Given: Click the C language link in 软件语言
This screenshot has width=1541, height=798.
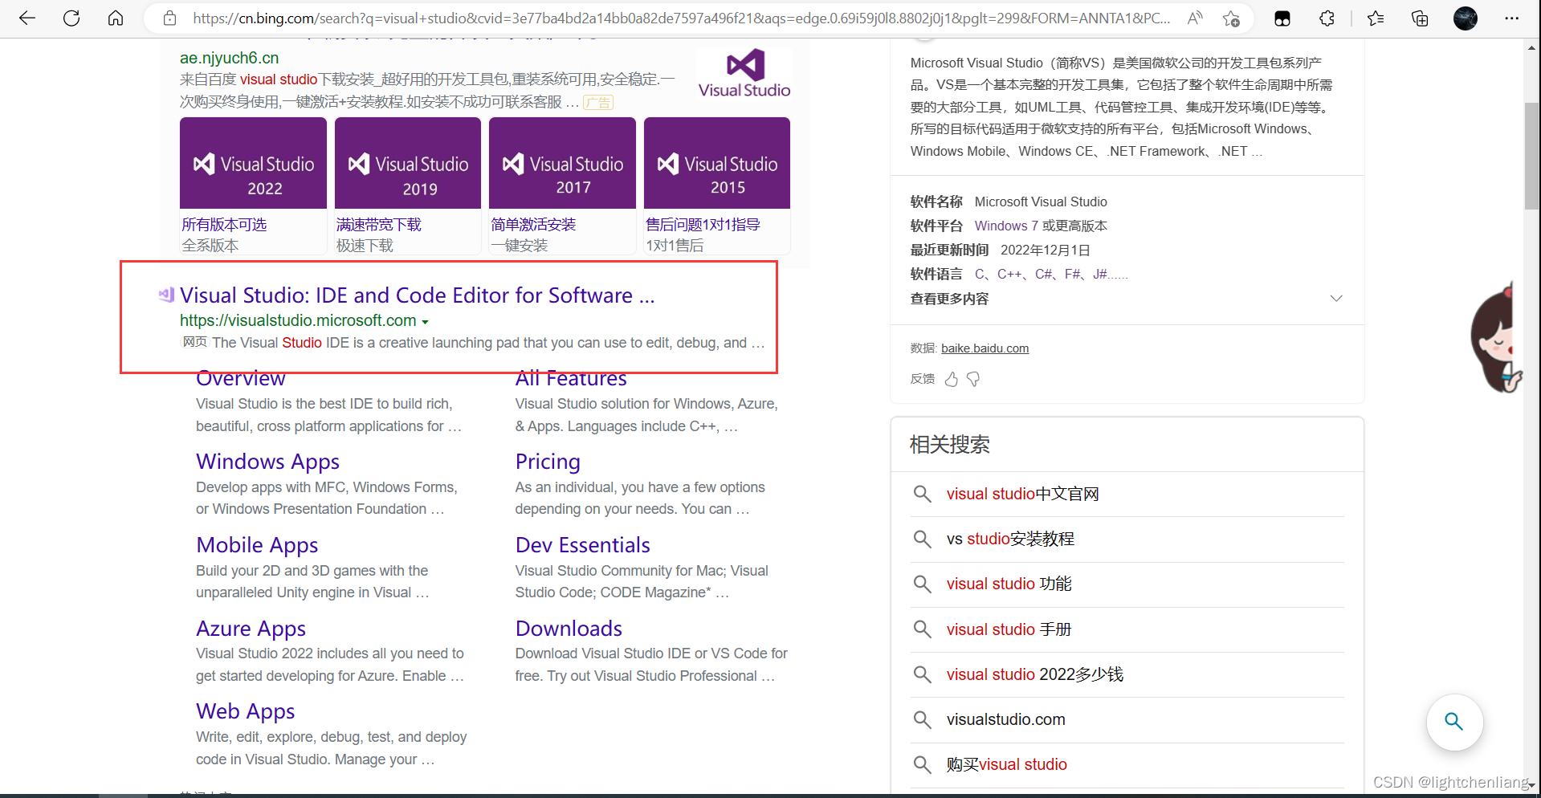Looking at the screenshot, I should coord(980,274).
